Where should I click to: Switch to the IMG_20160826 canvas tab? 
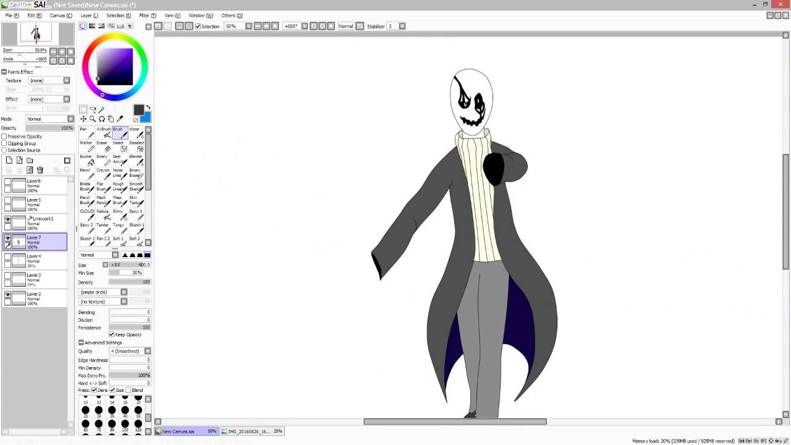click(253, 431)
